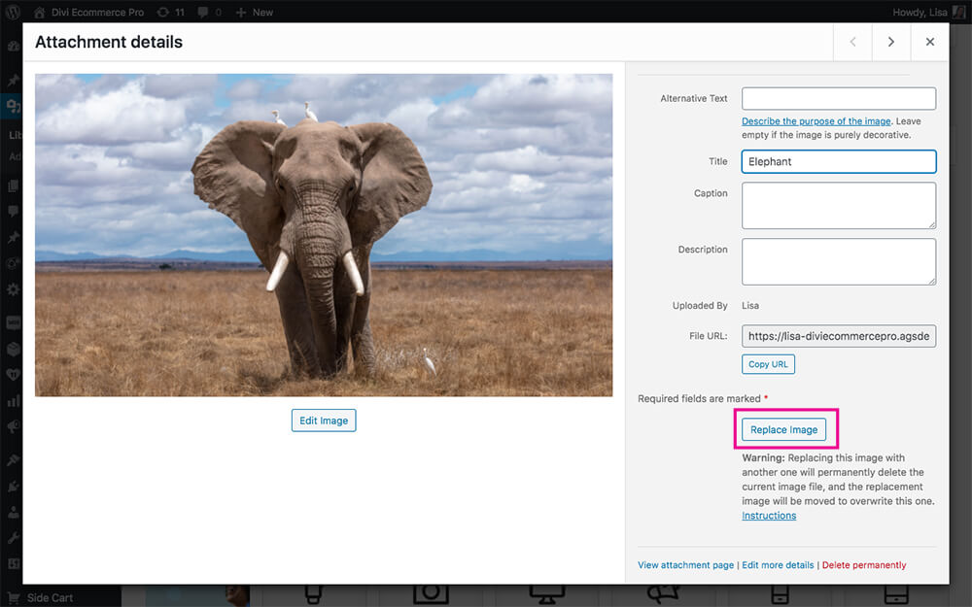Open Posts via the first sidebar pin icon
The image size is (972, 607).
tap(13, 81)
